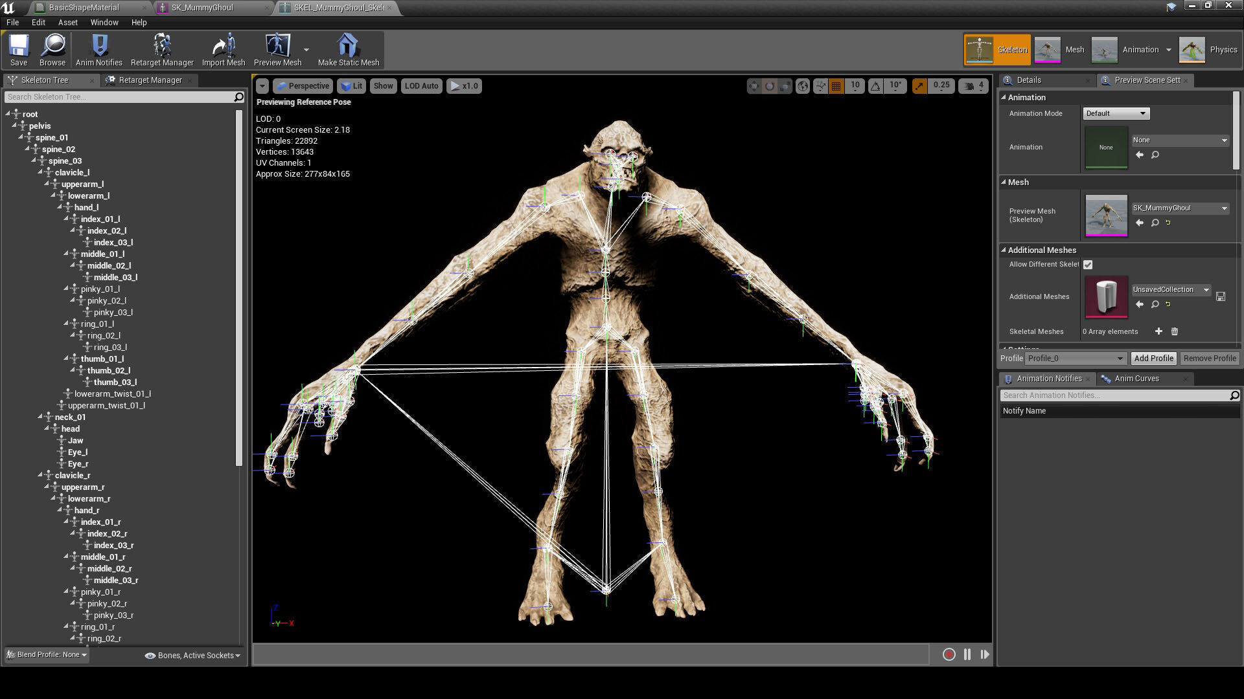Click Skeleton Tree vertical scrollbar
Screen dimensions: 1244x699
tap(238, 288)
